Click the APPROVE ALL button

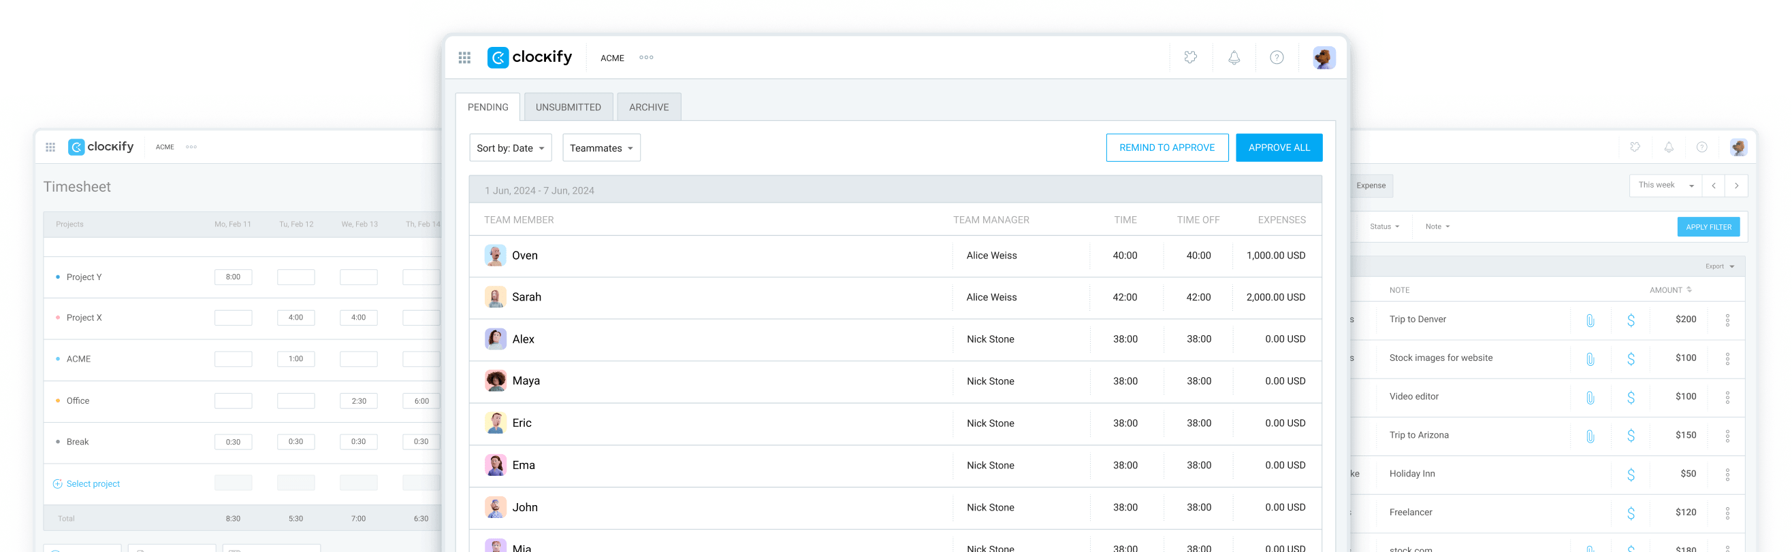pos(1278,148)
